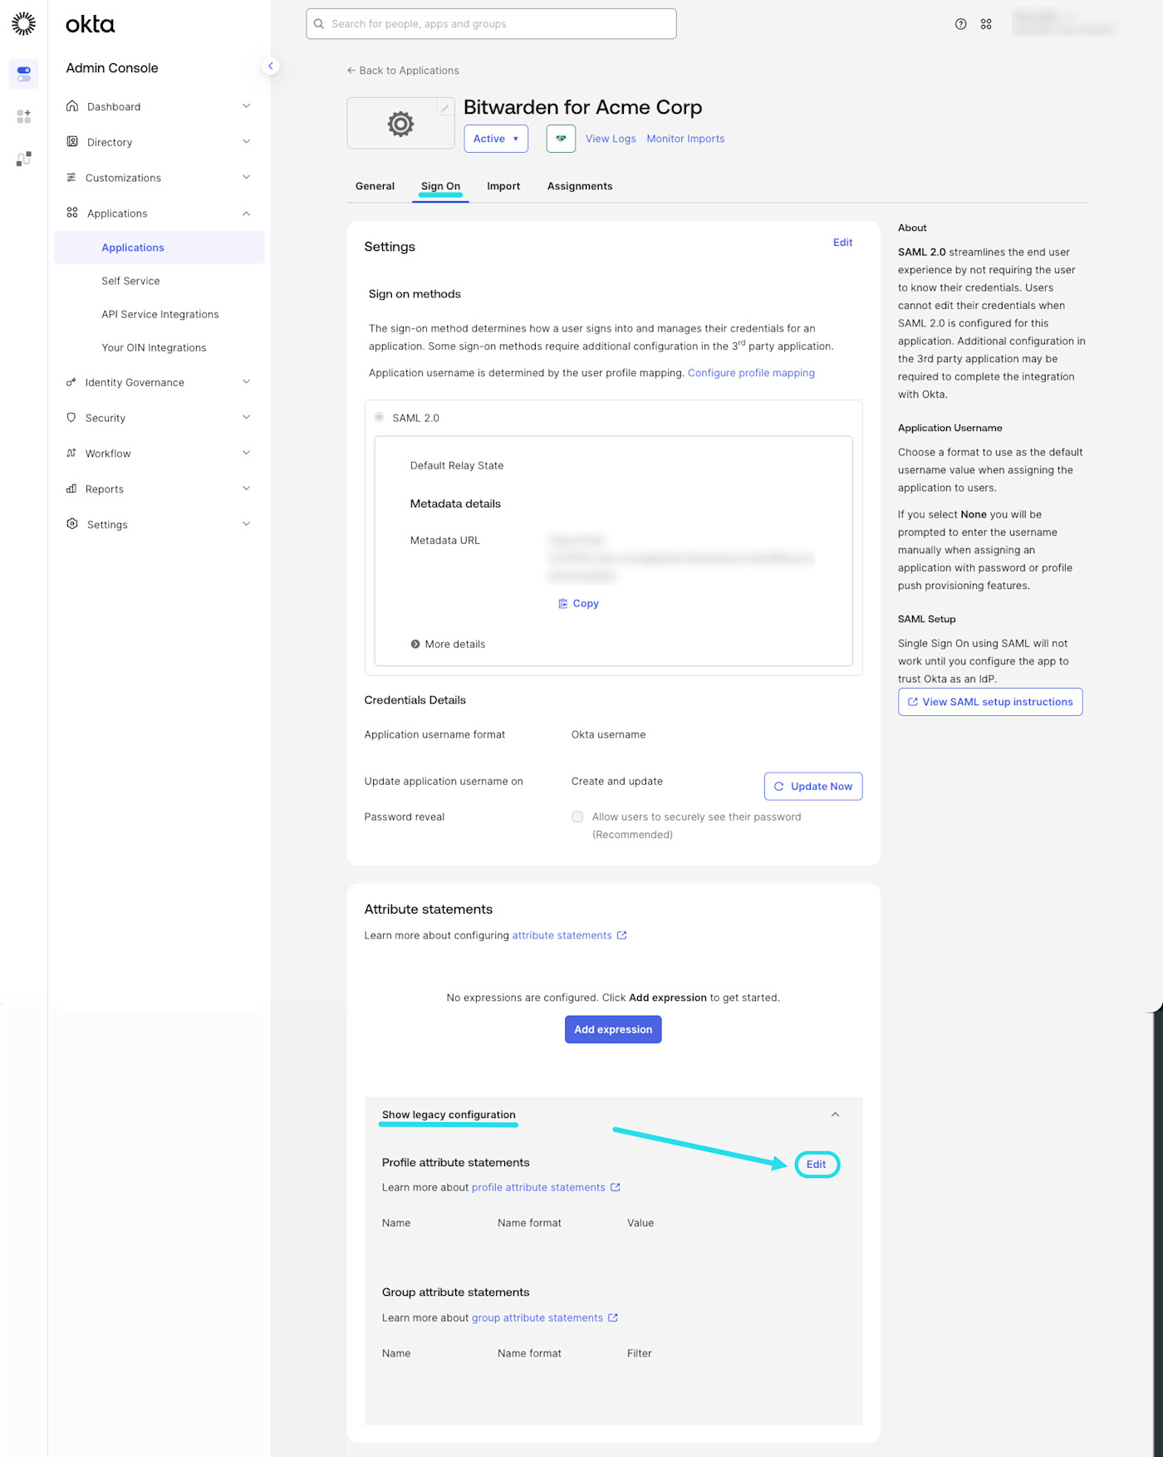Click the Identity Governance key icon
1163x1457 pixels.
[x=71, y=382]
